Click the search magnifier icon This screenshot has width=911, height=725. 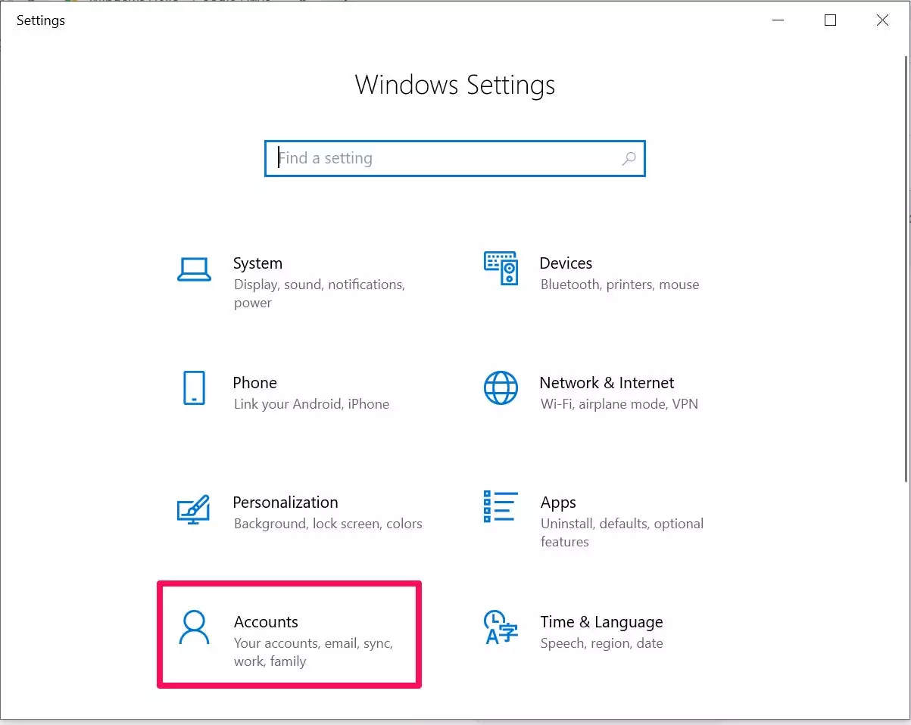tap(629, 159)
